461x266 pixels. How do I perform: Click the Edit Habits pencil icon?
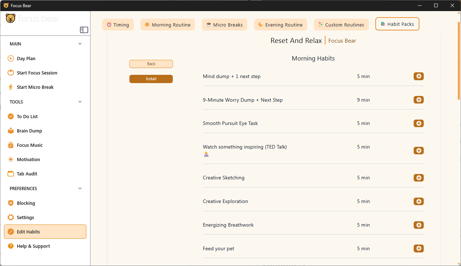pyautogui.click(x=11, y=232)
